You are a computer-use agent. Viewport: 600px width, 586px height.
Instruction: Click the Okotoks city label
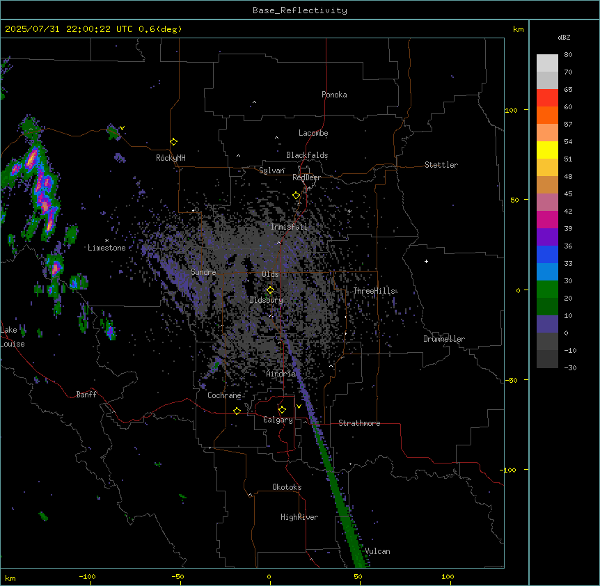(x=287, y=487)
